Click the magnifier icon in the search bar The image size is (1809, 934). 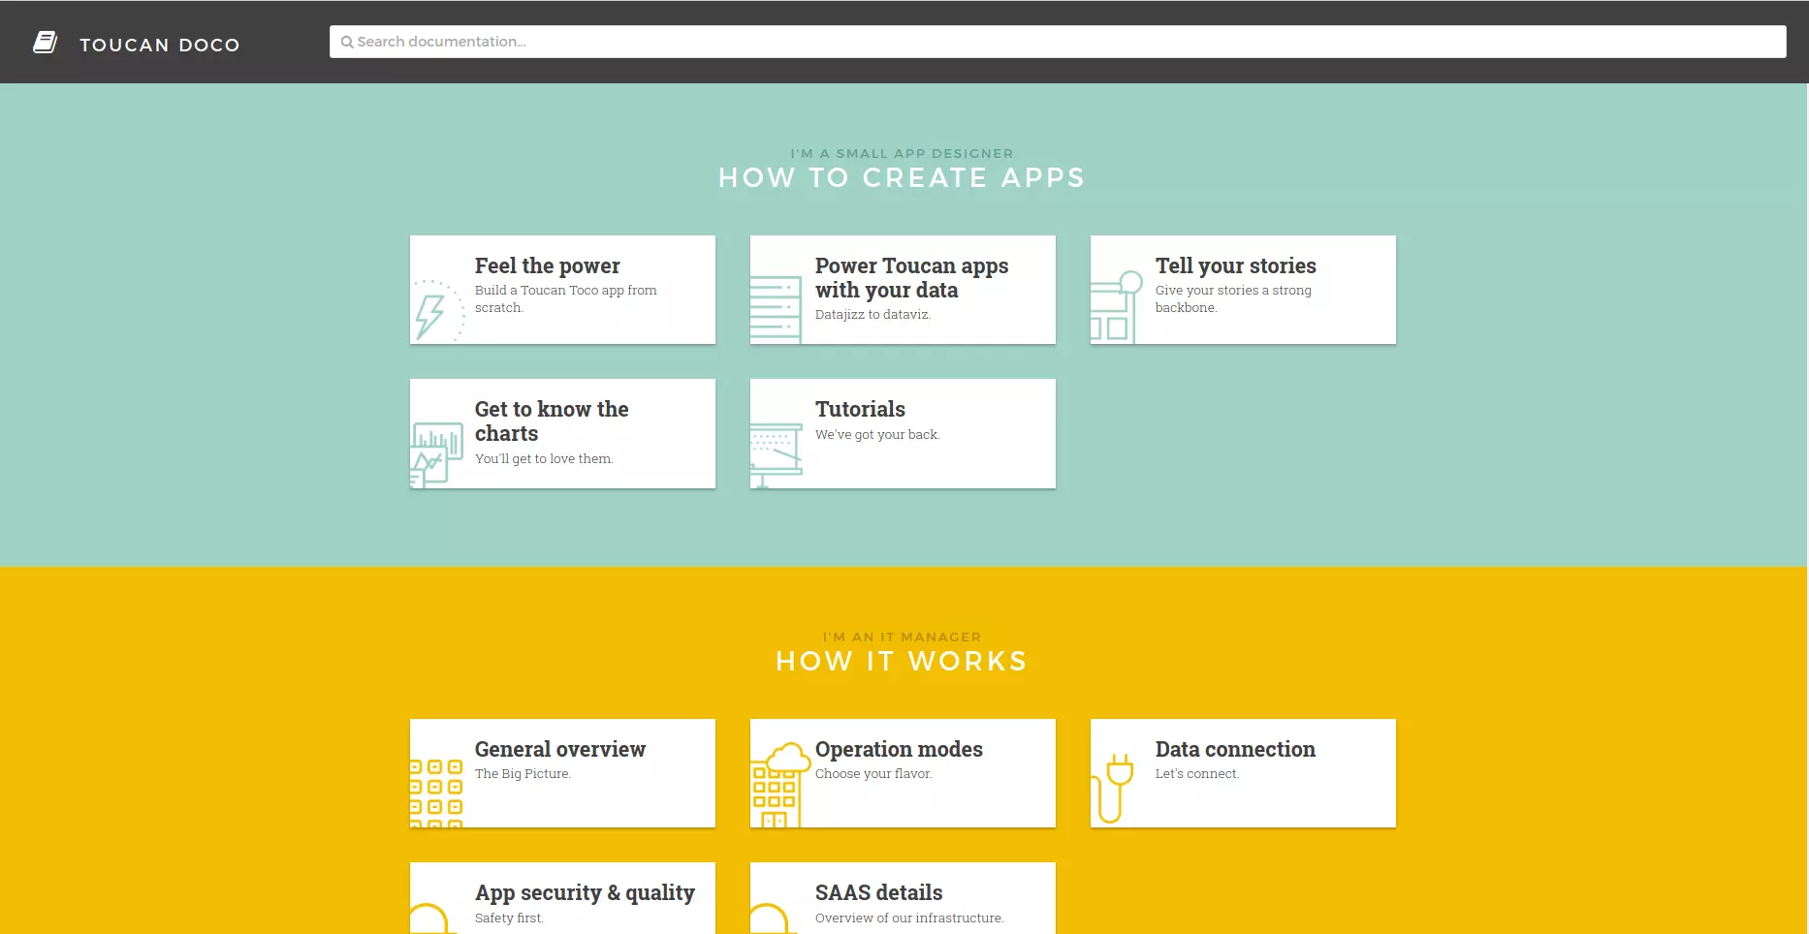click(346, 43)
